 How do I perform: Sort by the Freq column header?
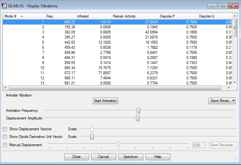60,16
